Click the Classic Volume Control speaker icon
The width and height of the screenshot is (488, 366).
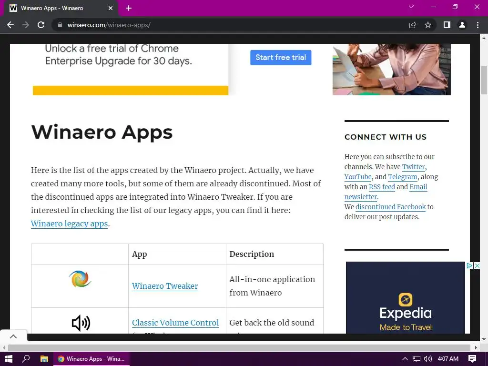coord(81,323)
